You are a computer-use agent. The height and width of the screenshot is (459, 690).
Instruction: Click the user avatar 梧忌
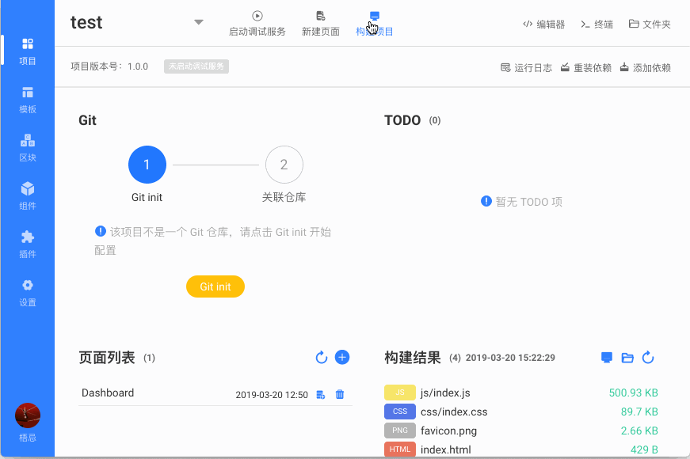(28, 415)
